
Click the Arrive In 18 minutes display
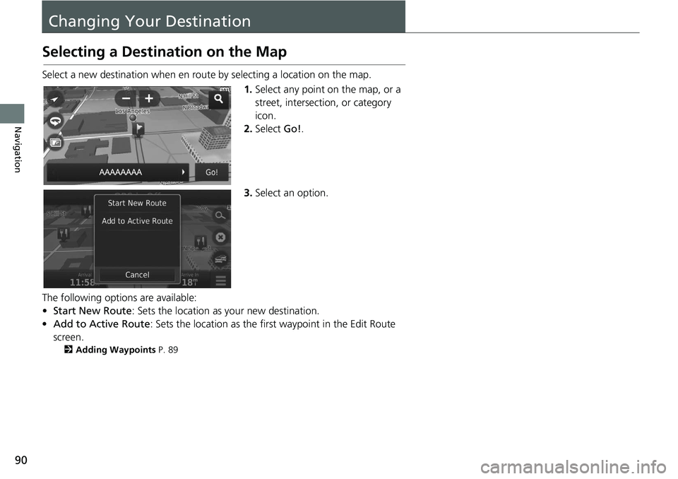click(x=190, y=279)
